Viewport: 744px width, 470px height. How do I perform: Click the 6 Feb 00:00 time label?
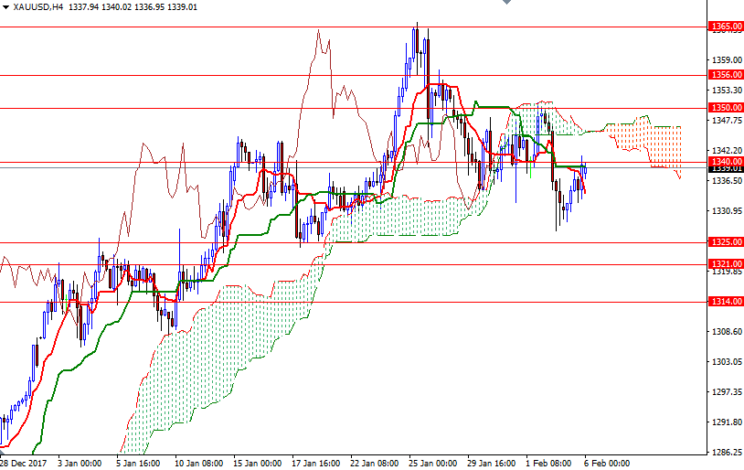607,463
